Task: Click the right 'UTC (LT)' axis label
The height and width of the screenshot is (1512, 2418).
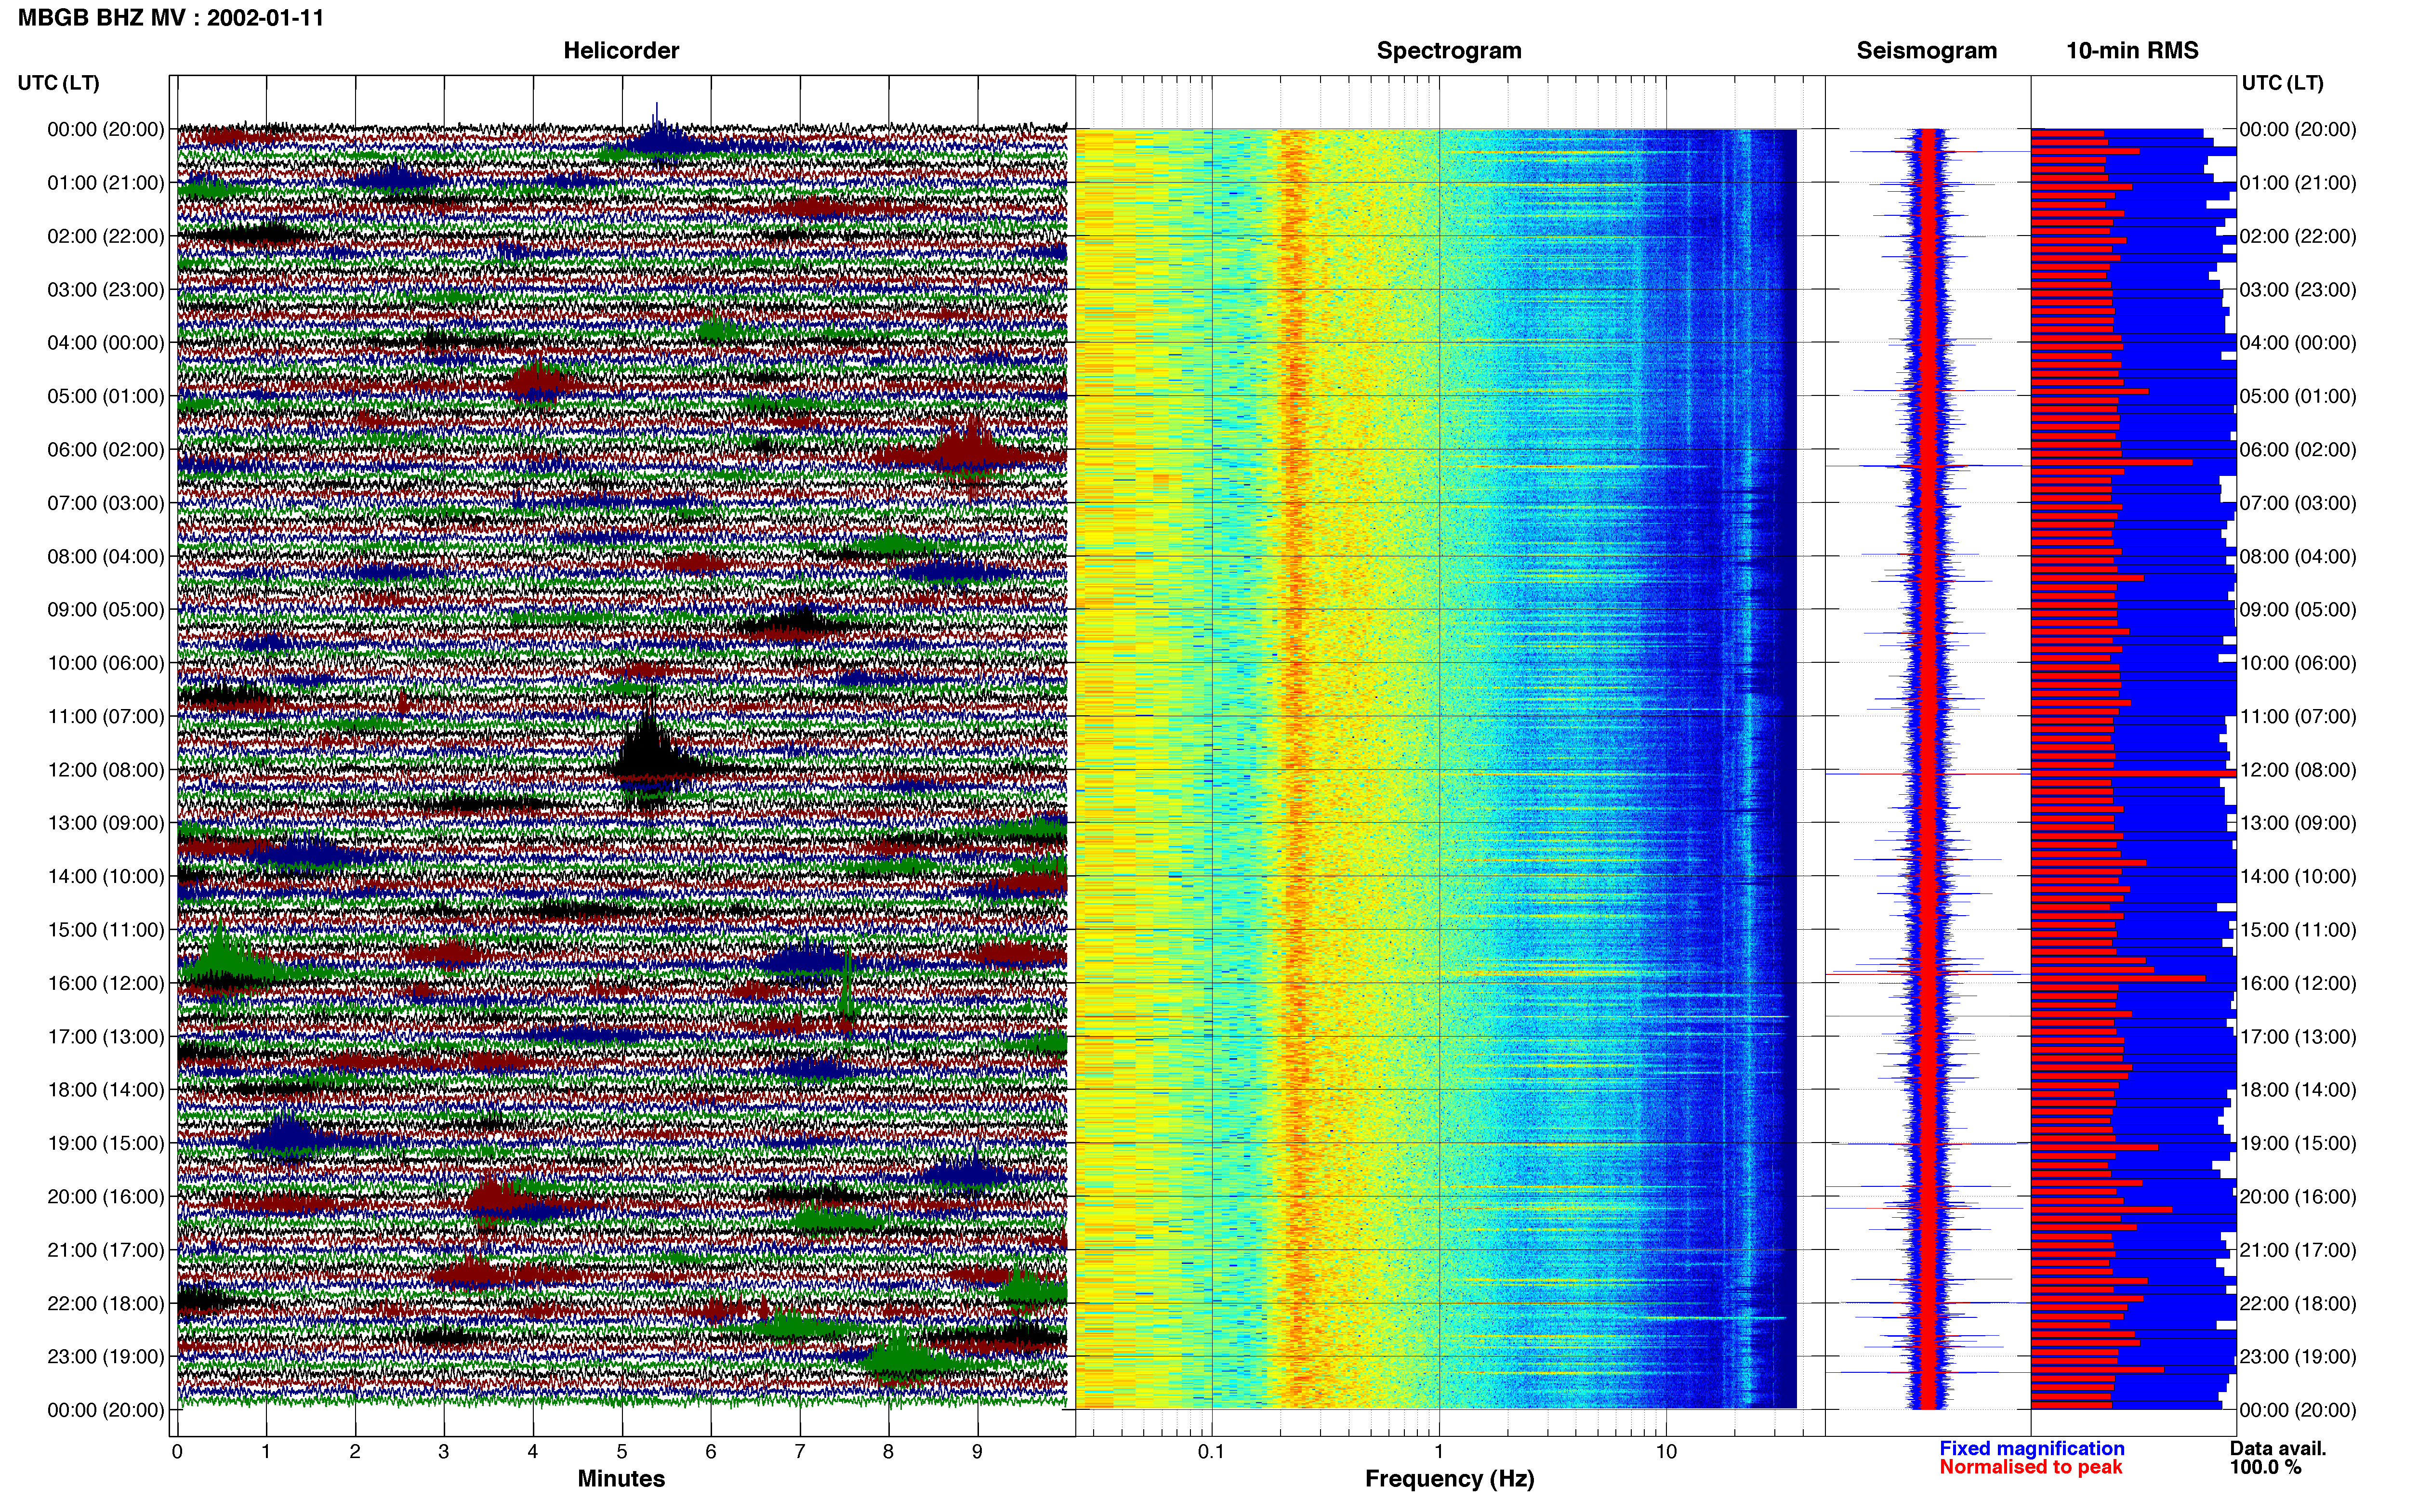Action: 2282,83
